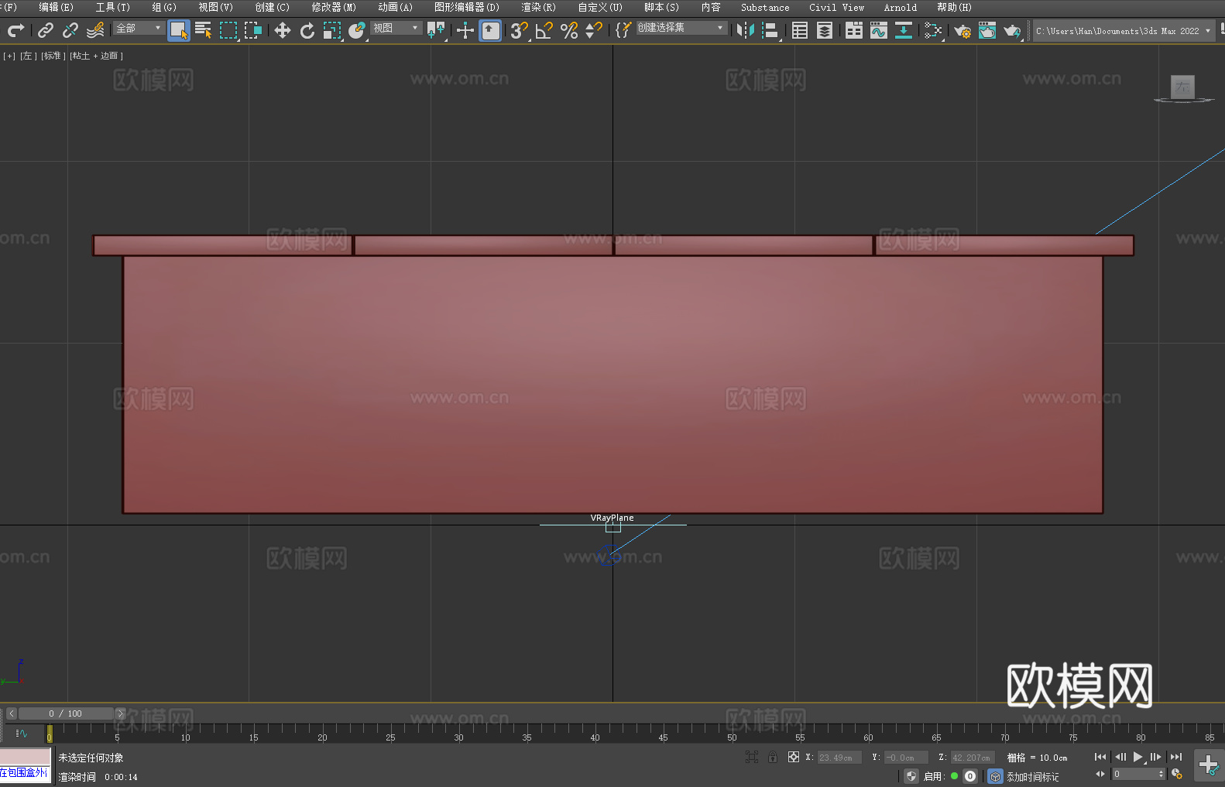
Task: Toggle 3D Snaps icon
Action: pyautogui.click(x=519, y=30)
